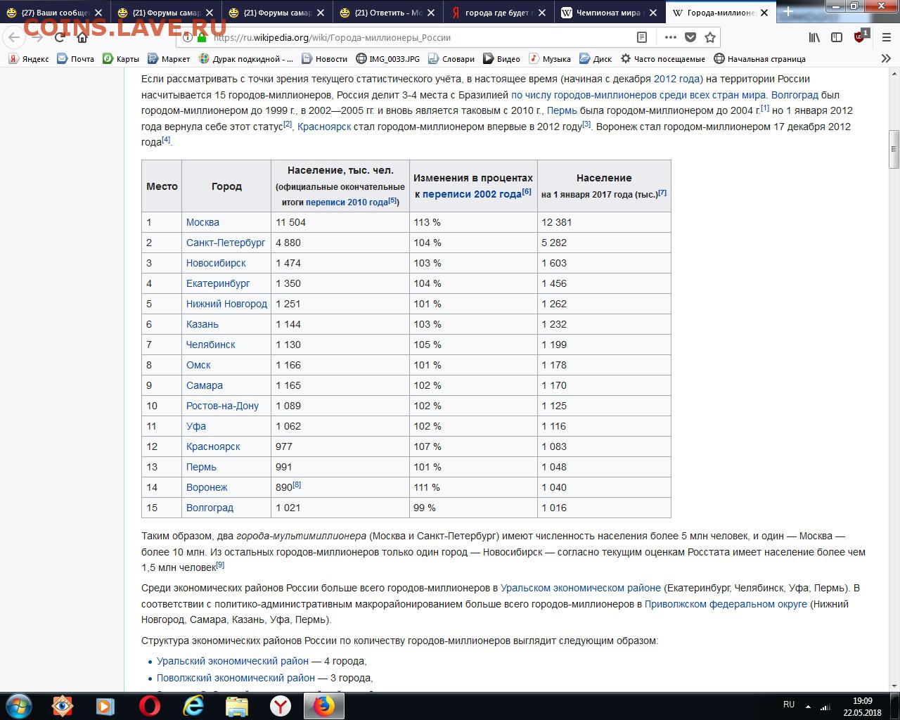The width and height of the screenshot is (900, 720).
Task: Open the Омск link
Action: click(198, 365)
